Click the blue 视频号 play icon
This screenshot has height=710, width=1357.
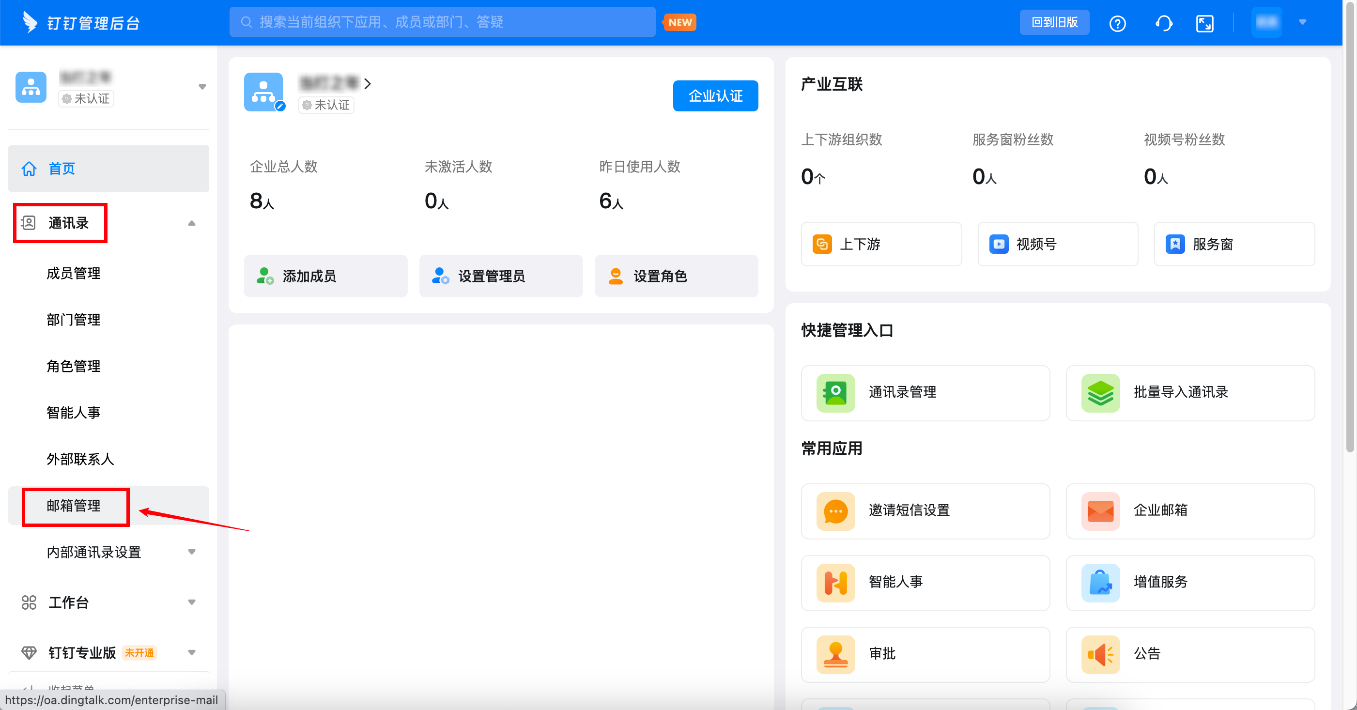click(998, 244)
